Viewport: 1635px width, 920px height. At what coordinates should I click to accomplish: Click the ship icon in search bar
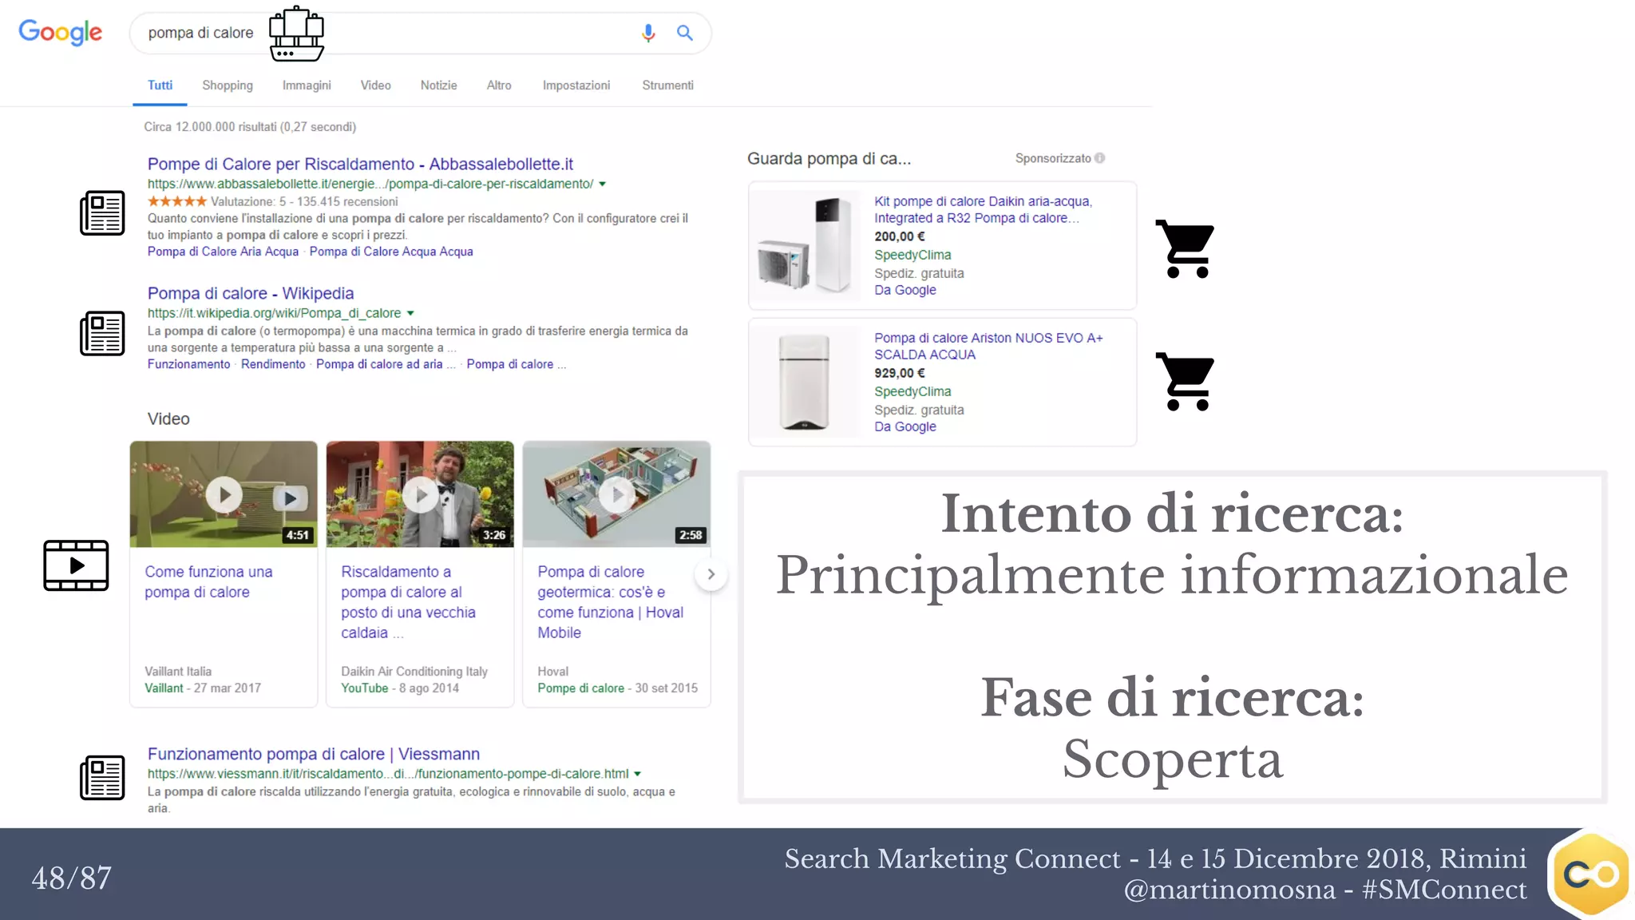(296, 34)
